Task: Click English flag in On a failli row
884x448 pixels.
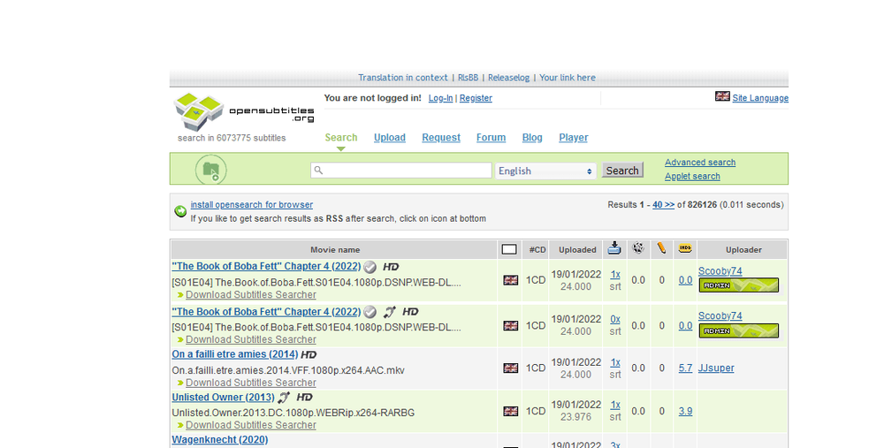Action: pyautogui.click(x=511, y=368)
